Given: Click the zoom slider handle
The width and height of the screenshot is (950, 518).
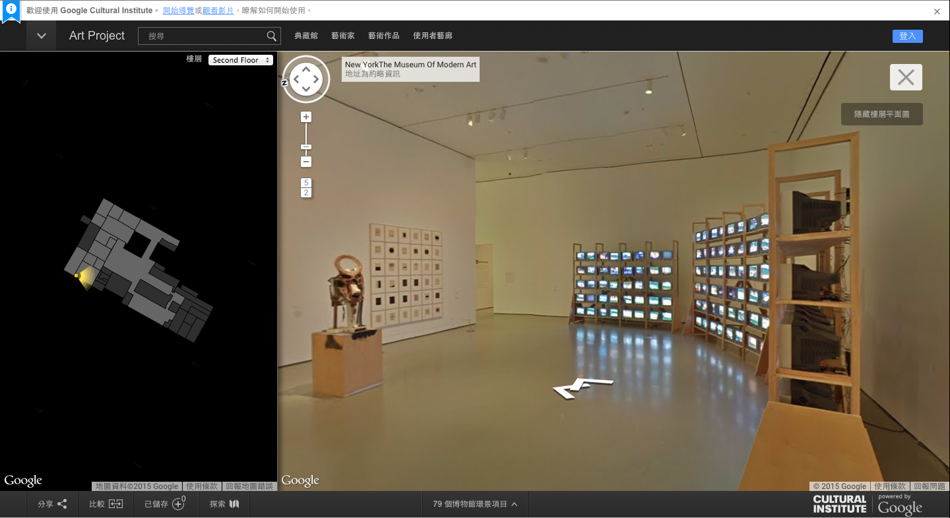Looking at the screenshot, I should [x=305, y=147].
